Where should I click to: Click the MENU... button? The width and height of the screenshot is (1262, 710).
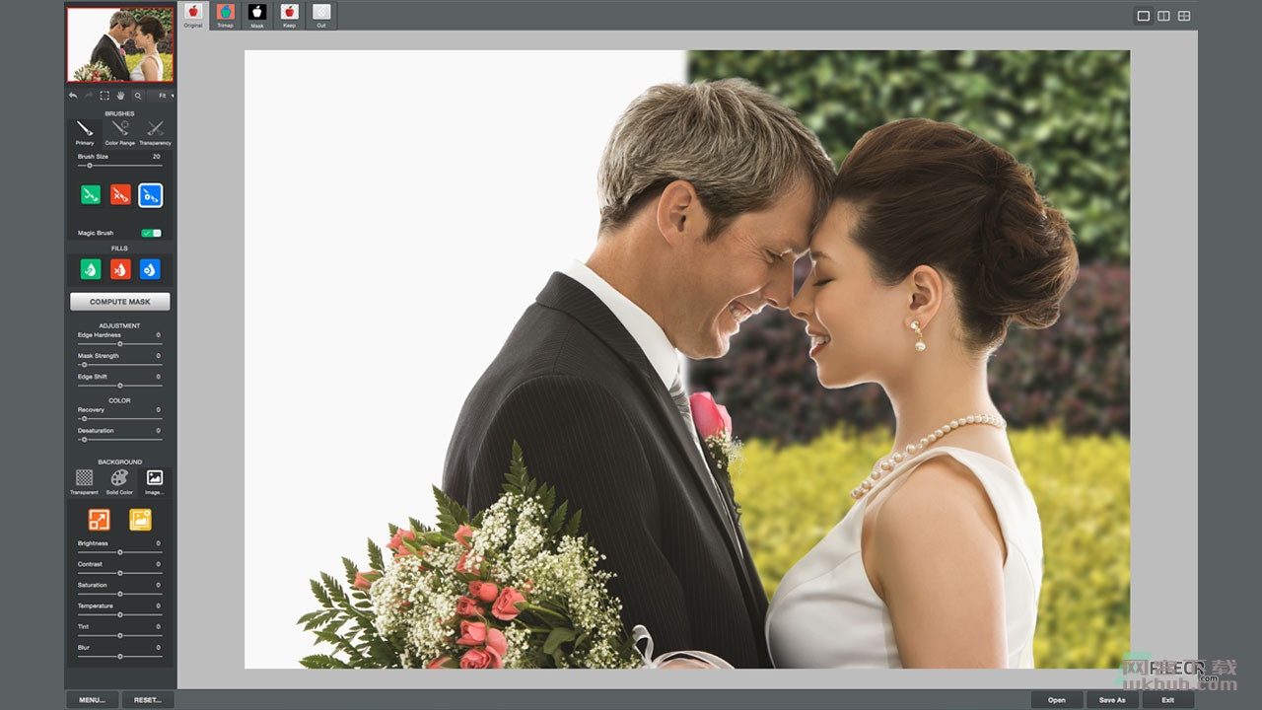point(93,700)
